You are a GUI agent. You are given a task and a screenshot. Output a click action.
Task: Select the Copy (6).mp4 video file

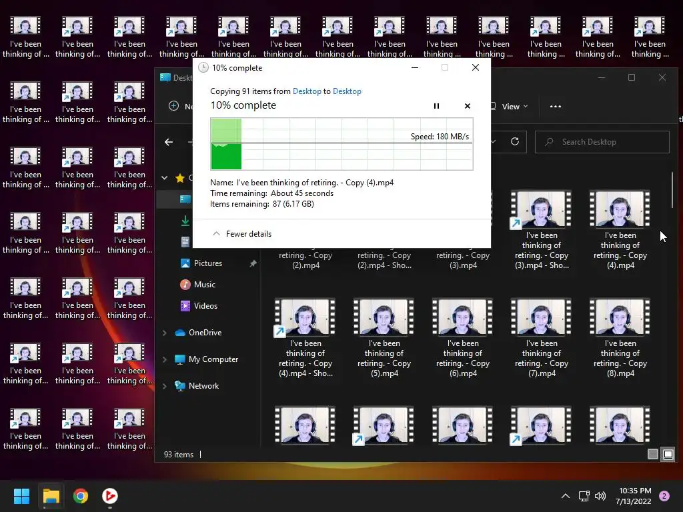coord(463,337)
